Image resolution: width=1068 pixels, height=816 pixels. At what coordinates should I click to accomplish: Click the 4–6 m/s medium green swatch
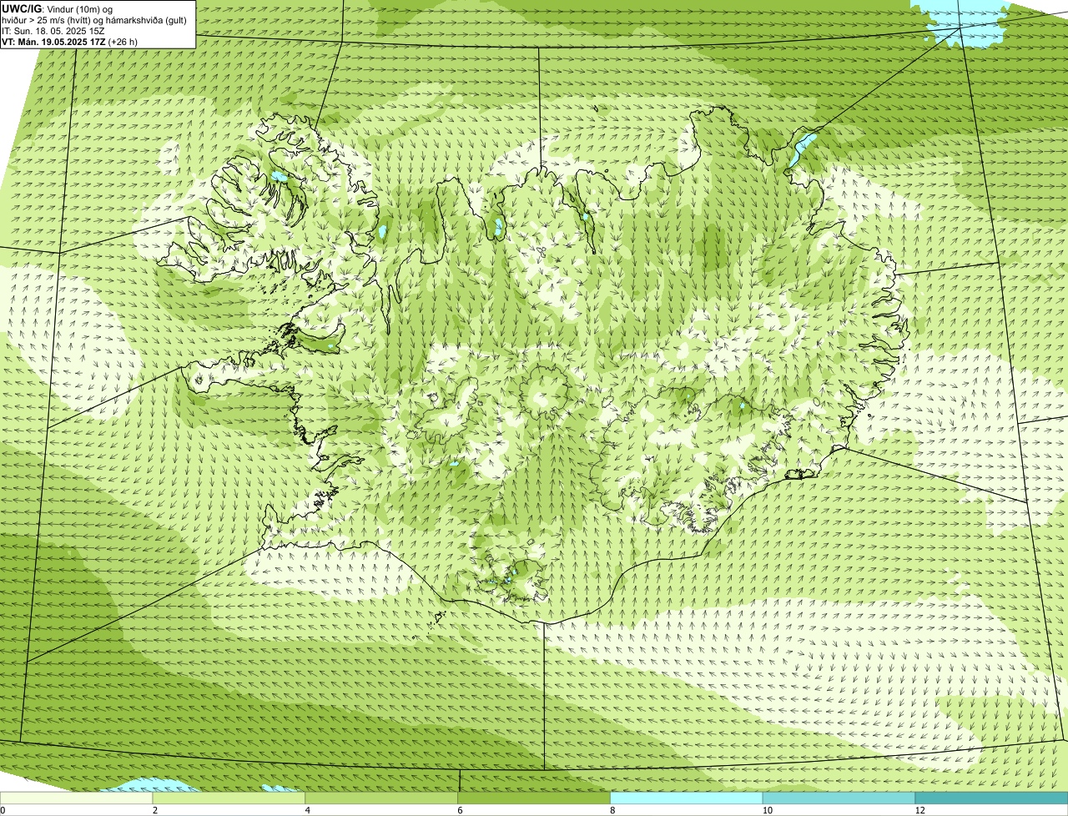383,798
